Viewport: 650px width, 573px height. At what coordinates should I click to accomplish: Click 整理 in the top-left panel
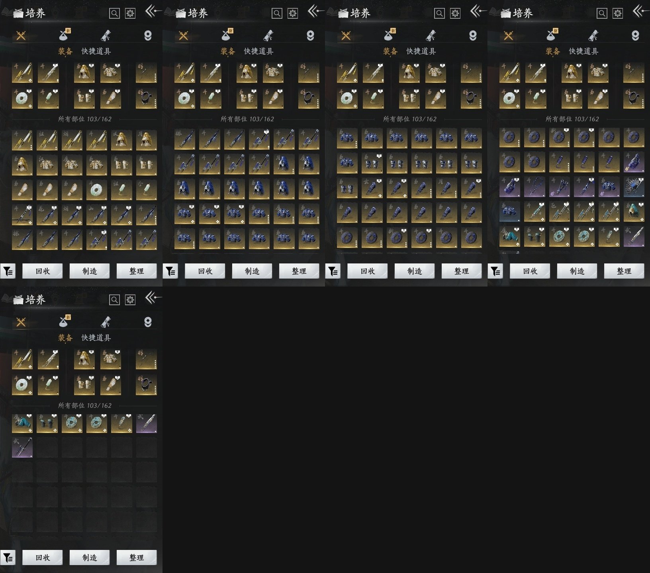click(x=137, y=271)
